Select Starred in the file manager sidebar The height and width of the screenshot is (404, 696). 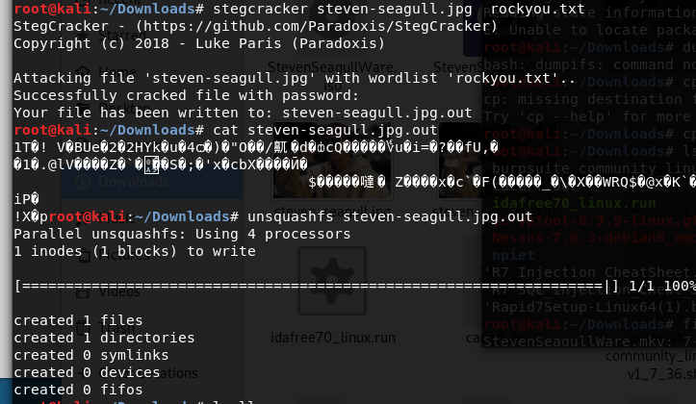[x=122, y=35]
